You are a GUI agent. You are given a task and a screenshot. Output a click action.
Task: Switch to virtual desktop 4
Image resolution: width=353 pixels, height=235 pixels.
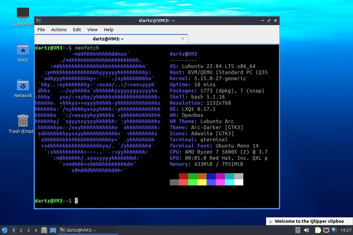coord(36,230)
